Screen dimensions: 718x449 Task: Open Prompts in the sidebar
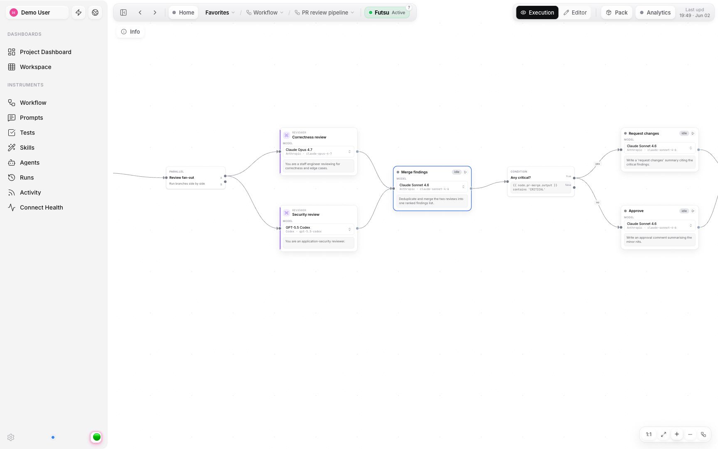click(x=54, y=118)
